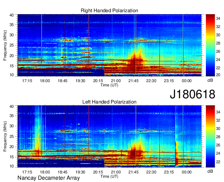Click the 40 MHz tick of Left Handed plot
This screenshot has height=182, width=224.
coord(12,106)
